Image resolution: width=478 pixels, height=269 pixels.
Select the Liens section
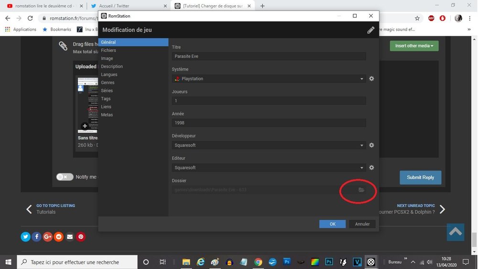click(x=133, y=107)
